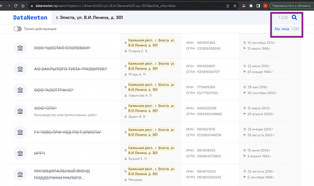Click ОГРН value 1120816008390
The width and height of the screenshot is (314, 186).
(209, 48)
